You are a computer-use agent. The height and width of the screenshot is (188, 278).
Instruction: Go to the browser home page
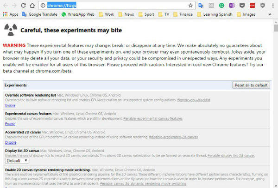[x=32, y=6]
